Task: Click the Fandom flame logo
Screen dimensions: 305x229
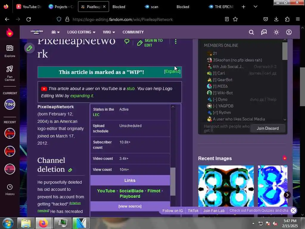Action: click(x=10, y=32)
